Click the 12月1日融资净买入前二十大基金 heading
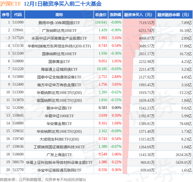 (x=63, y=4)
